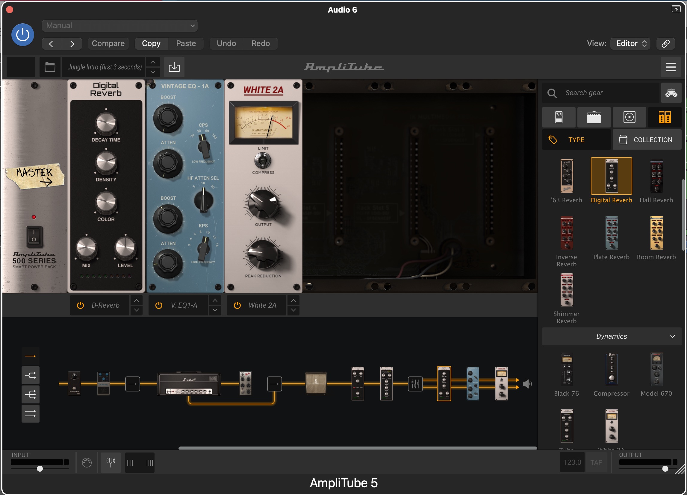Open the Manual preset dropdown
Viewport: 687px width, 495px height.
click(120, 26)
